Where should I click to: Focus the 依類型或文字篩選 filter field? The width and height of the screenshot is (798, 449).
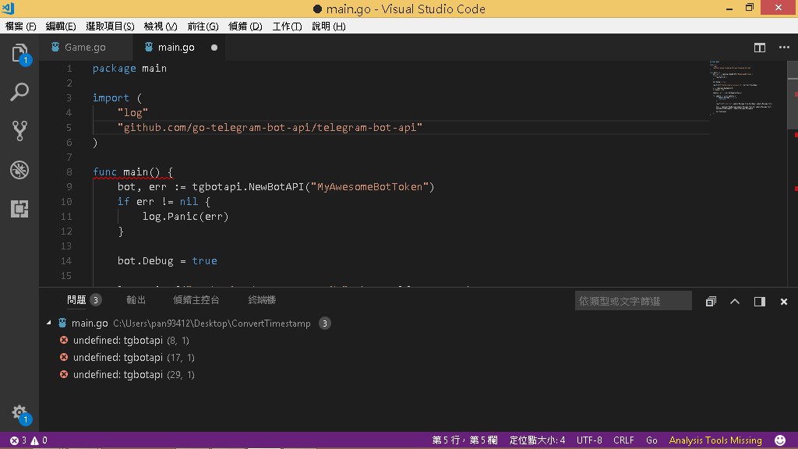633,301
